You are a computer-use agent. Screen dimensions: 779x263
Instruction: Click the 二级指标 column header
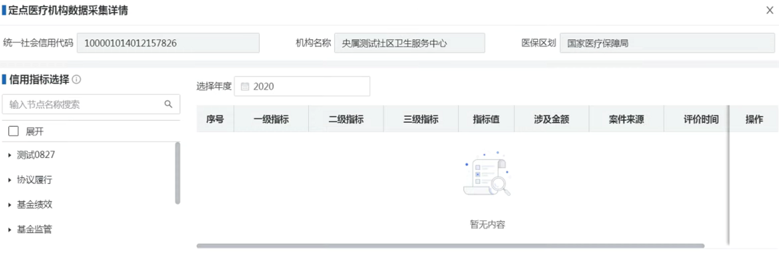pyautogui.click(x=346, y=119)
